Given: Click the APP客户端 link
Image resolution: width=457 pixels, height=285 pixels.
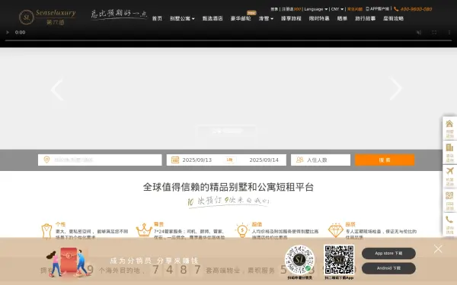Looking at the screenshot, I should tap(379, 9).
